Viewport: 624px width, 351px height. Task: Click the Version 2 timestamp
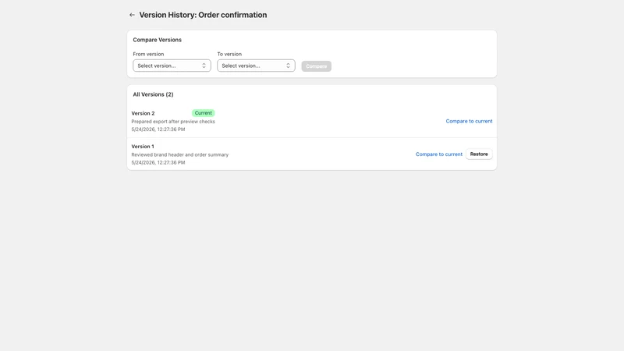point(158,129)
